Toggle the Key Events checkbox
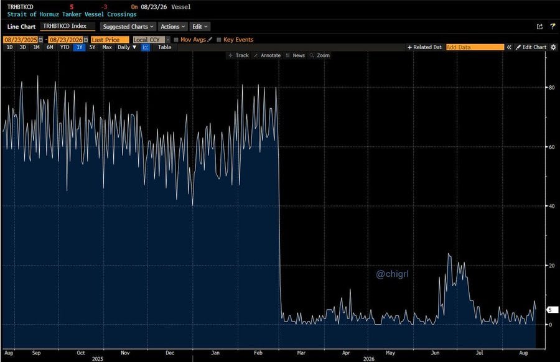Viewport: 560px width, 362px height. [219, 40]
